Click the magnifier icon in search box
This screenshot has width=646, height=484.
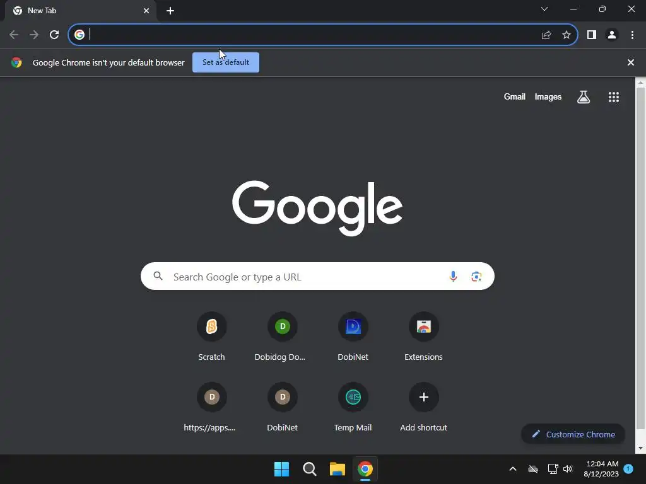pyautogui.click(x=158, y=276)
